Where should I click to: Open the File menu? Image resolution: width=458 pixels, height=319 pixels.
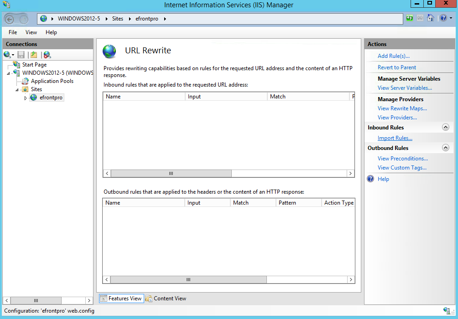click(13, 32)
